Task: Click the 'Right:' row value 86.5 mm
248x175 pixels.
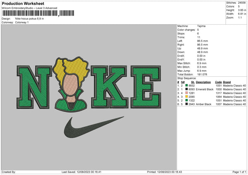Action: point(203,45)
